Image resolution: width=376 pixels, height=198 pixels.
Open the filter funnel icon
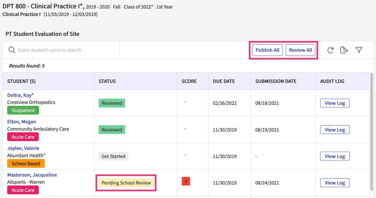tap(359, 50)
